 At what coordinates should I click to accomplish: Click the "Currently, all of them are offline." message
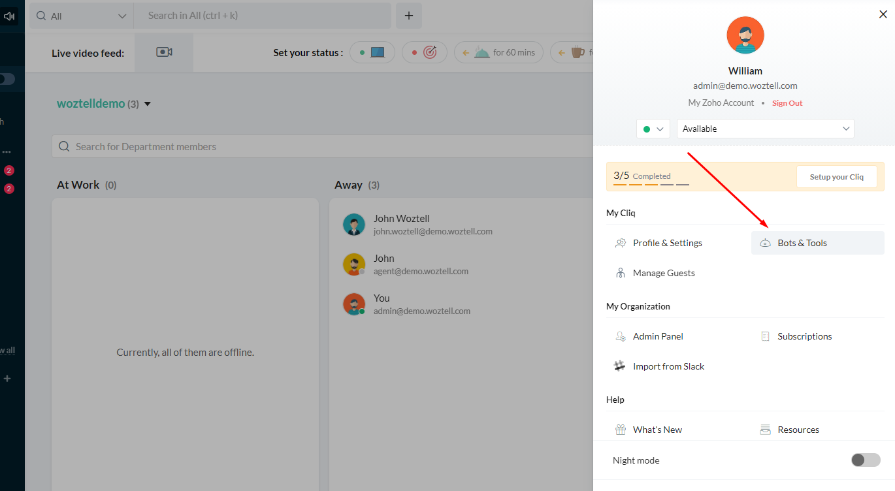click(186, 352)
